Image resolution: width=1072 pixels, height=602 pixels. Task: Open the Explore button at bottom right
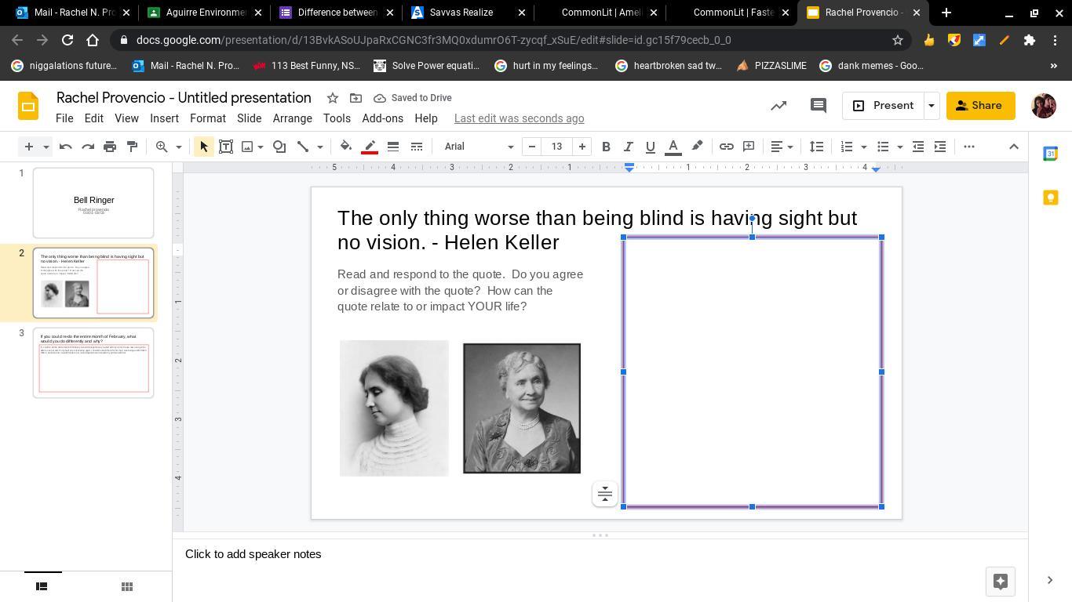click(1000, 581)
